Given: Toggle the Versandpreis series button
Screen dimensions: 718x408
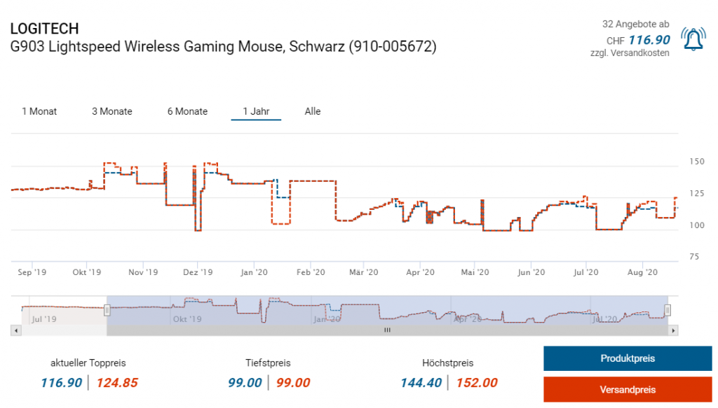Looking at the screenshot, I should (x=628, y=390).
